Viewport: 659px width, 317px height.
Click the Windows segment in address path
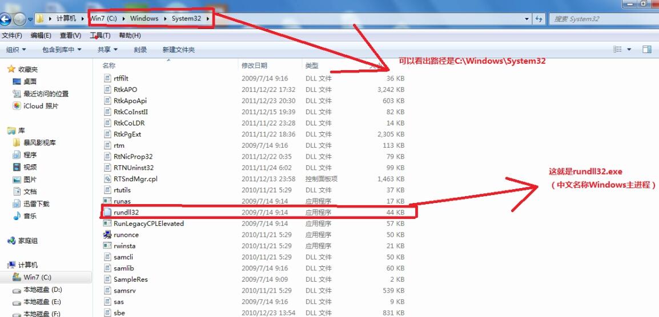[144, 18]
